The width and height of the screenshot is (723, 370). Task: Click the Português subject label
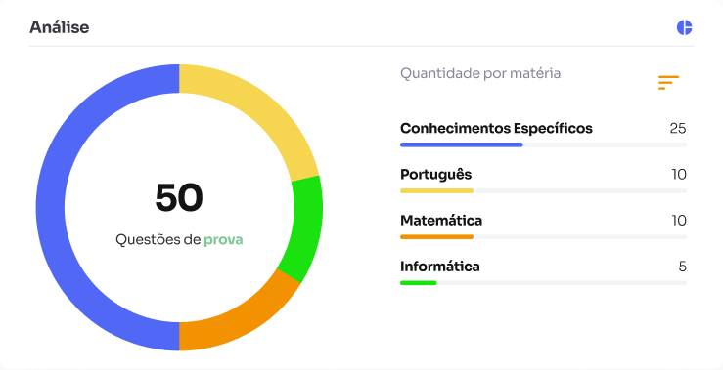(x=435, y=175)
